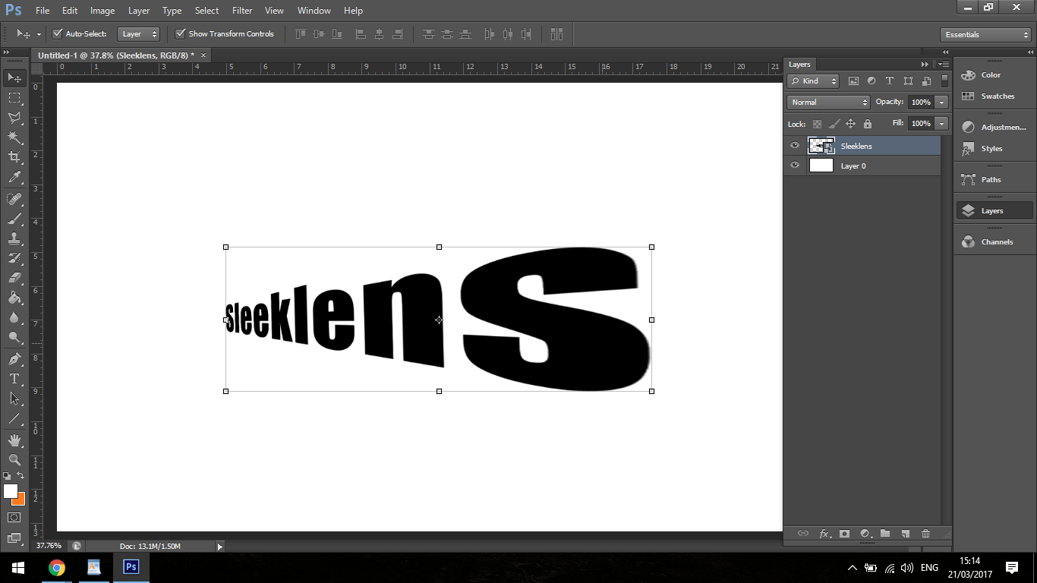The image size is (1037, 583).
Task: Toggle Lock transparent pixels
Action: pyautogui.click(x=817, y=124)
